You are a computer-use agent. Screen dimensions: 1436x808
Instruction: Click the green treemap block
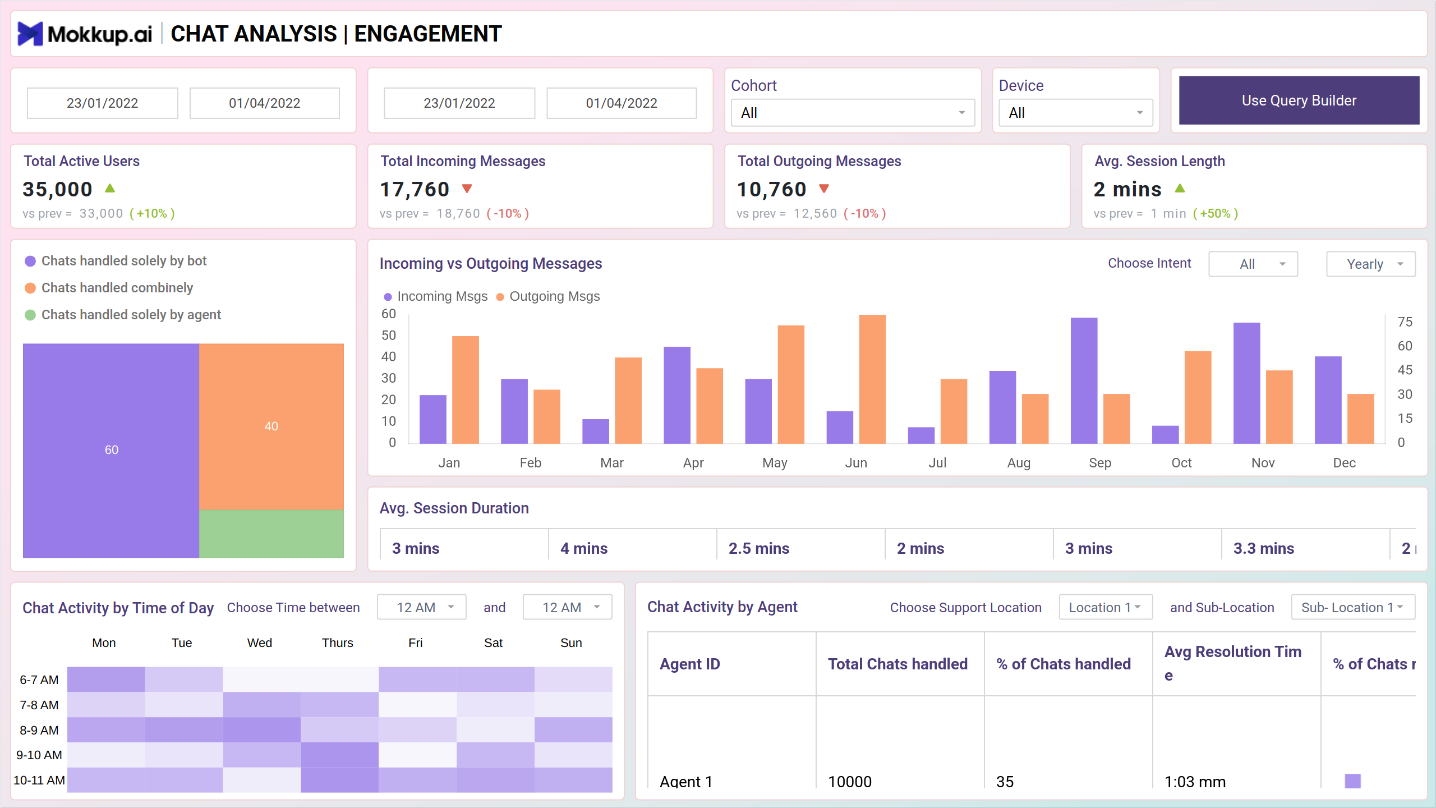click(271, 534)
